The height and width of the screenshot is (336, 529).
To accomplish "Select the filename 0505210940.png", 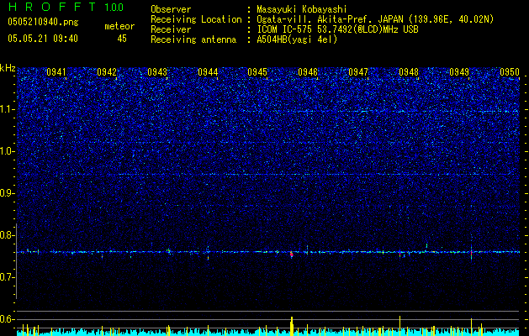I will point(43,22).
